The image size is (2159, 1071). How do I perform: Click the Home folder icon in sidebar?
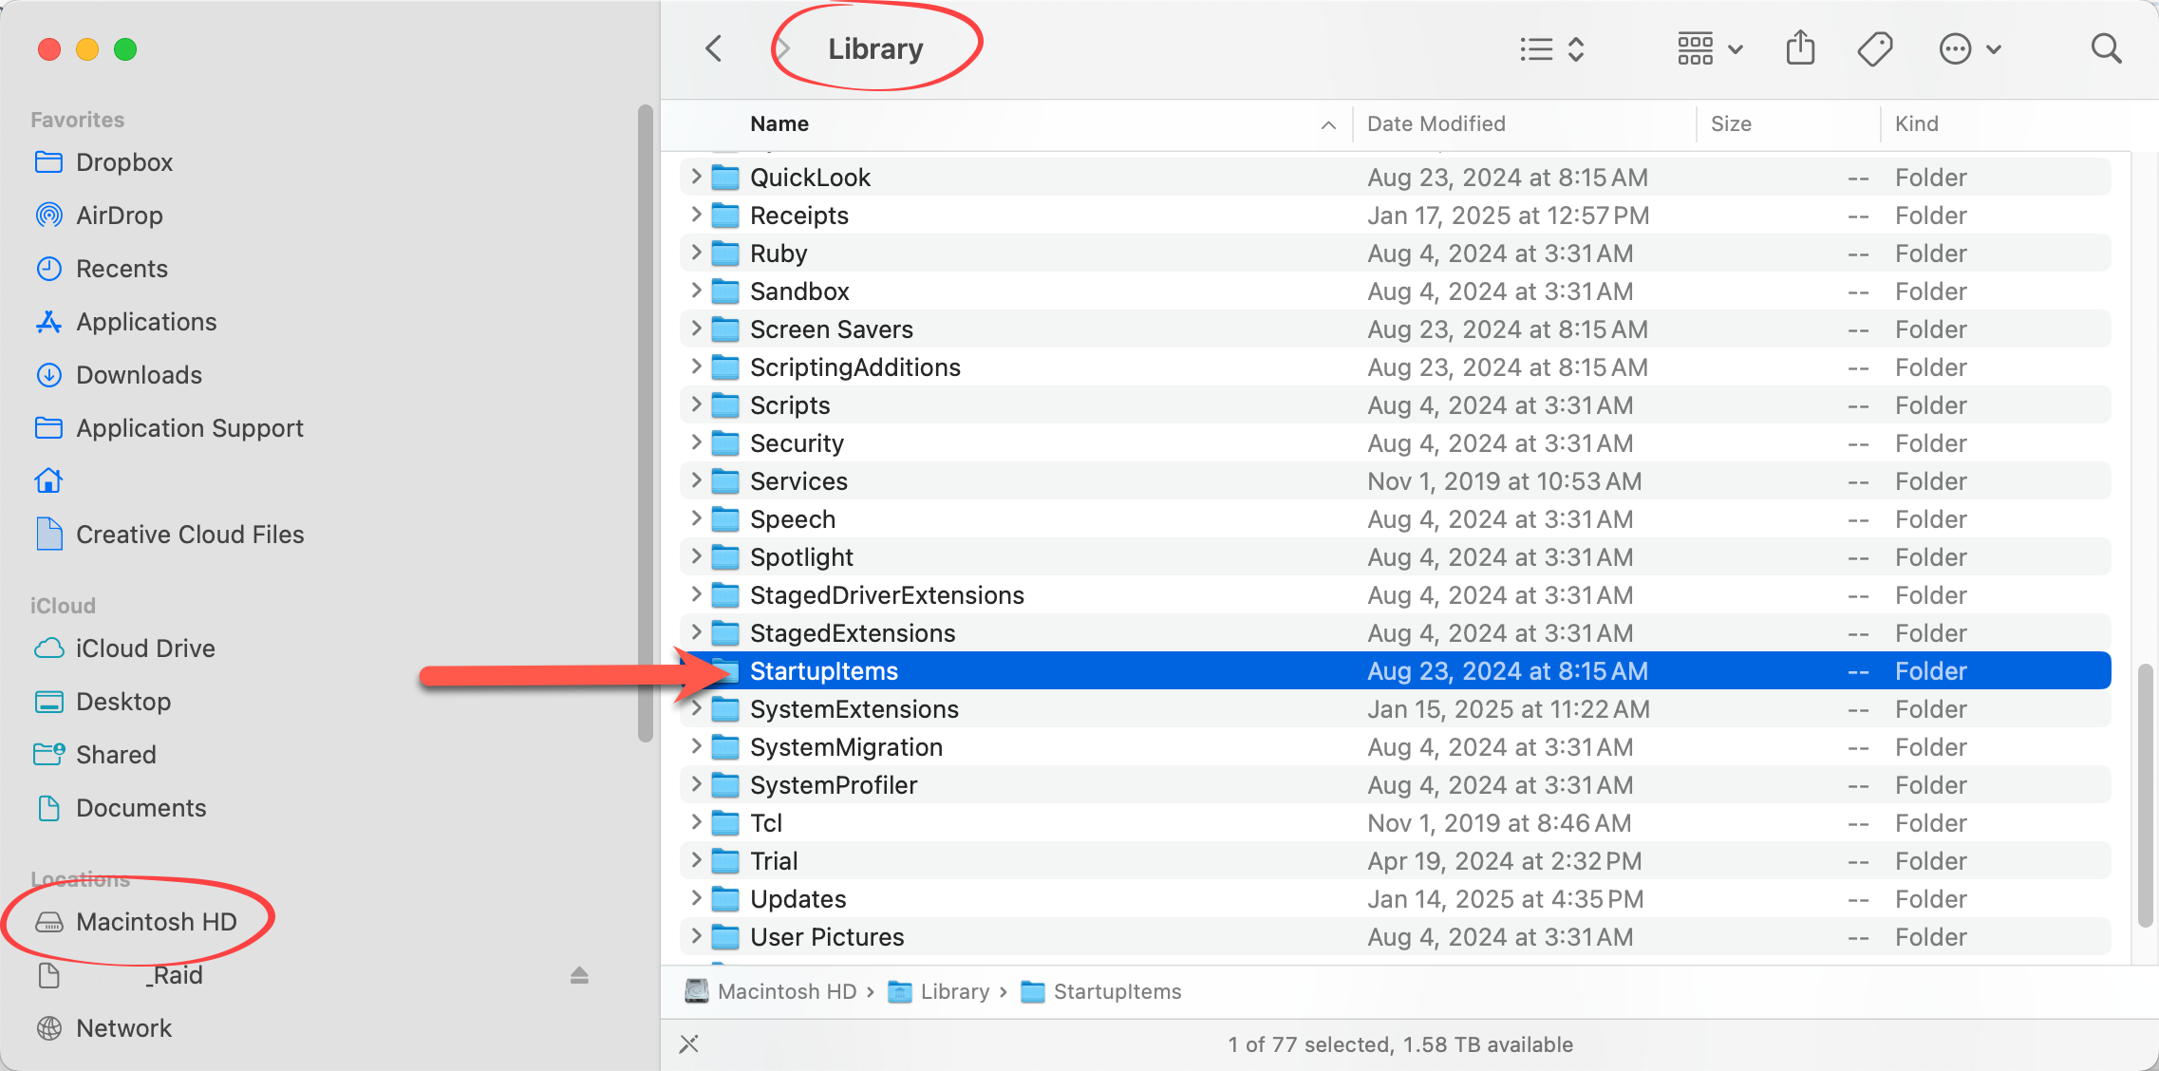pos(49,481)
